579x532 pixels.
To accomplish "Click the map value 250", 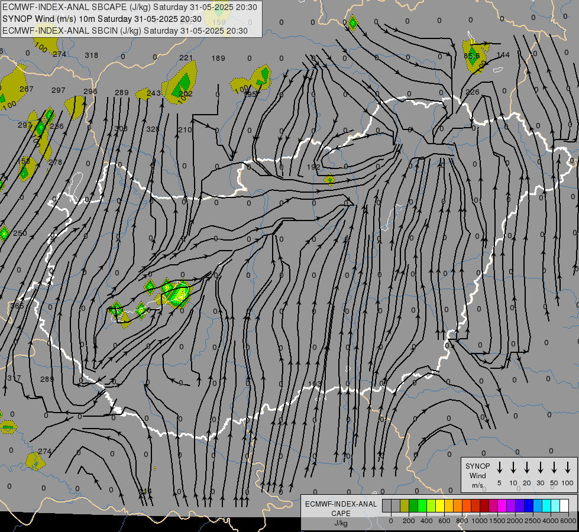I will [20, 233].
